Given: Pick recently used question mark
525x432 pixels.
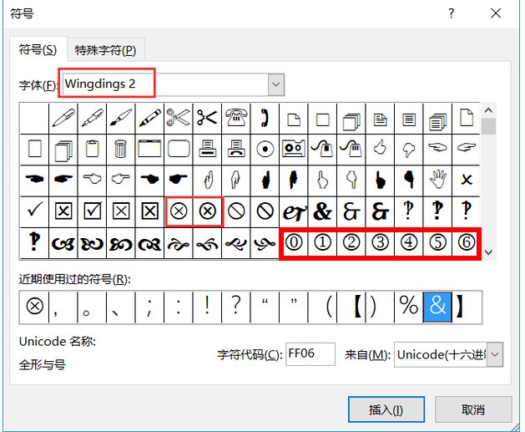Looking at the screenshot, I should (235, 307).
